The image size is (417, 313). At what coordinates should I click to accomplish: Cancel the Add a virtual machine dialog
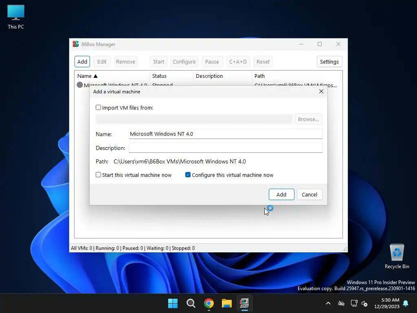[309, 194]
